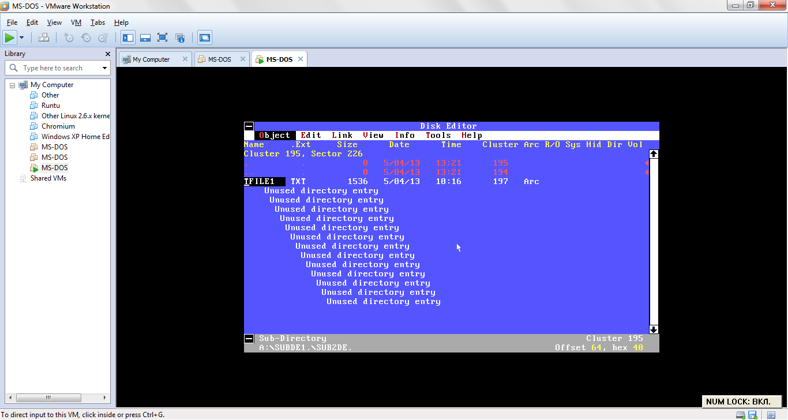Screen dimensions: 788x420
Task: Open the VMware View menu
Action: tap(54, 22)
